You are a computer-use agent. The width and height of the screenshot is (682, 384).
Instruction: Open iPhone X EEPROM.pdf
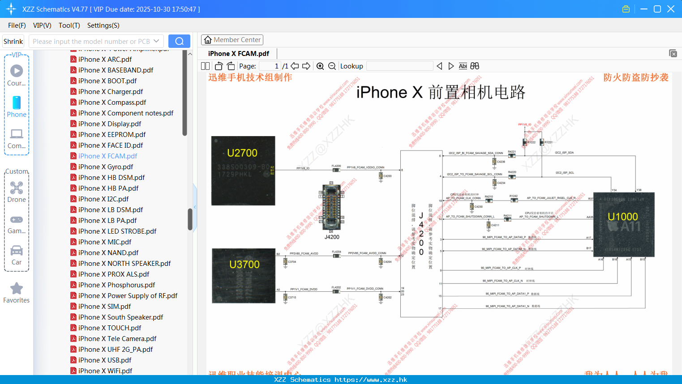click(x=112, y=134)
